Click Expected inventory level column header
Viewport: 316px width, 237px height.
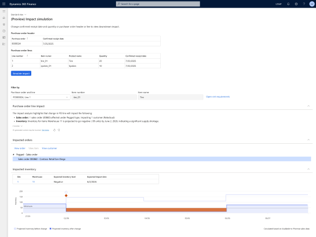[65, 177]
